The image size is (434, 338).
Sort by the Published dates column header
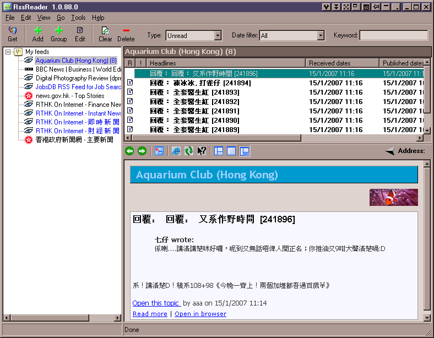click(402, 63)
